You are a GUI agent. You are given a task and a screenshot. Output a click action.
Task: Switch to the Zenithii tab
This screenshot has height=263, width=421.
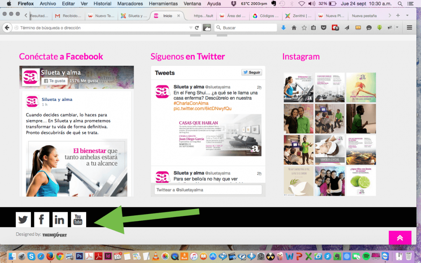point(299,16)
